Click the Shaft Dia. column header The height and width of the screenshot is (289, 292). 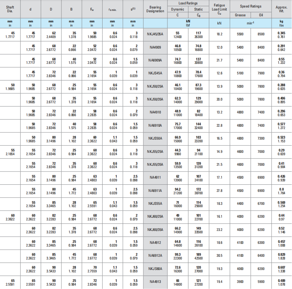[10, 9]
